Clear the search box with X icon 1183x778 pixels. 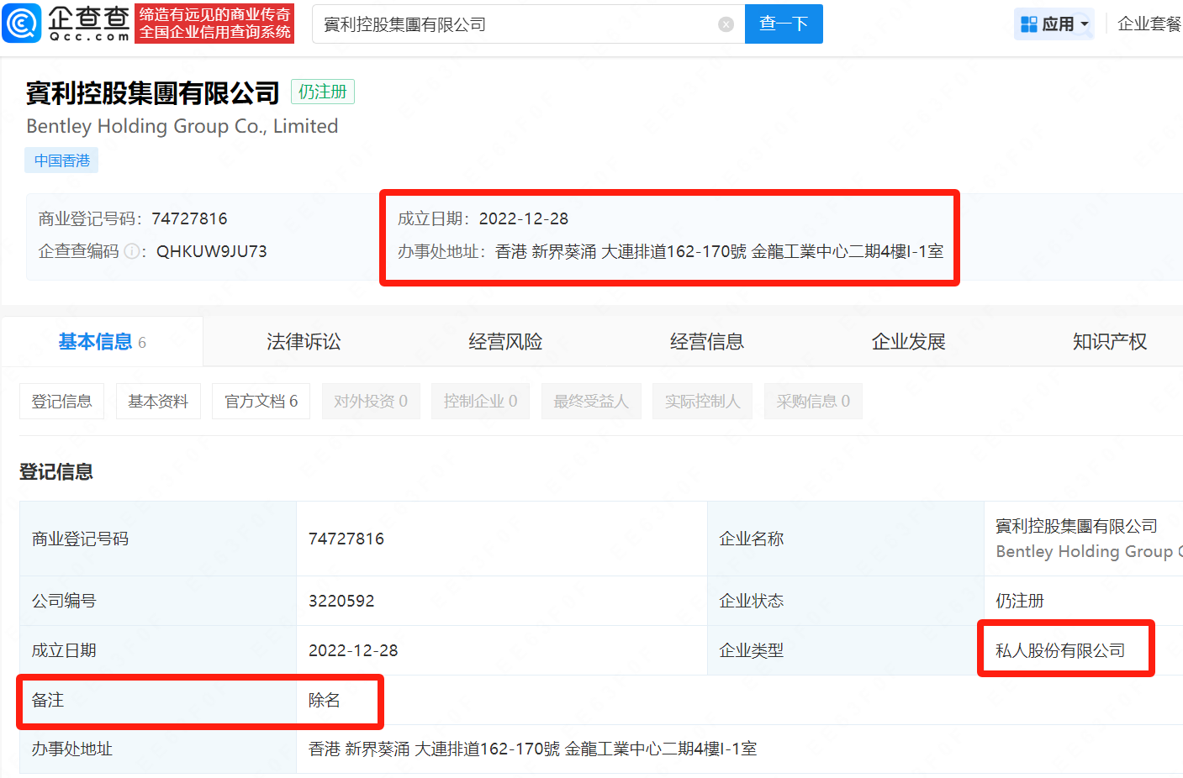pos(726,24)
